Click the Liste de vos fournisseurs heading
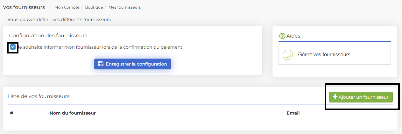Viewport: 402px width, 134px height. 39,96
